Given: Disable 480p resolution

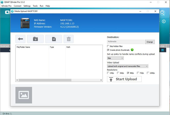Looking at the screenshot, I should tap(128, 73).
